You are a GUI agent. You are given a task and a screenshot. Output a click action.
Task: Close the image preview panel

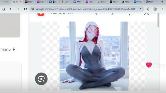click(x=146, y=14)
